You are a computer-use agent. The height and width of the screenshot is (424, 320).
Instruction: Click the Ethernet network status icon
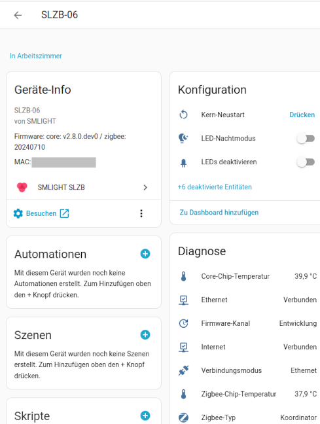click(183, 300)
